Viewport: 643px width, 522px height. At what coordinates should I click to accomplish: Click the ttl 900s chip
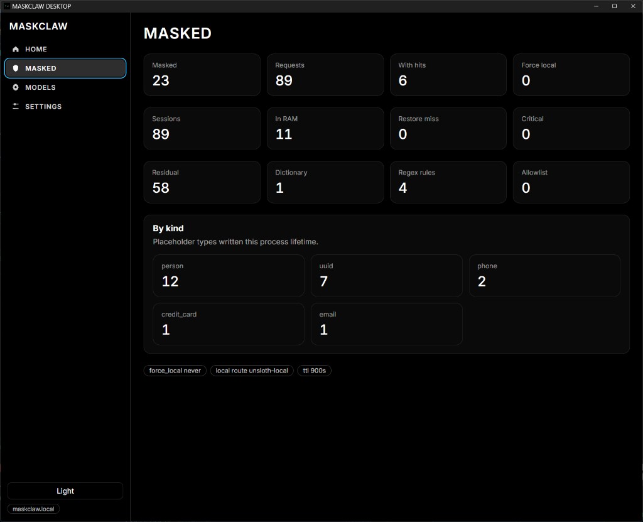point(315,371)
